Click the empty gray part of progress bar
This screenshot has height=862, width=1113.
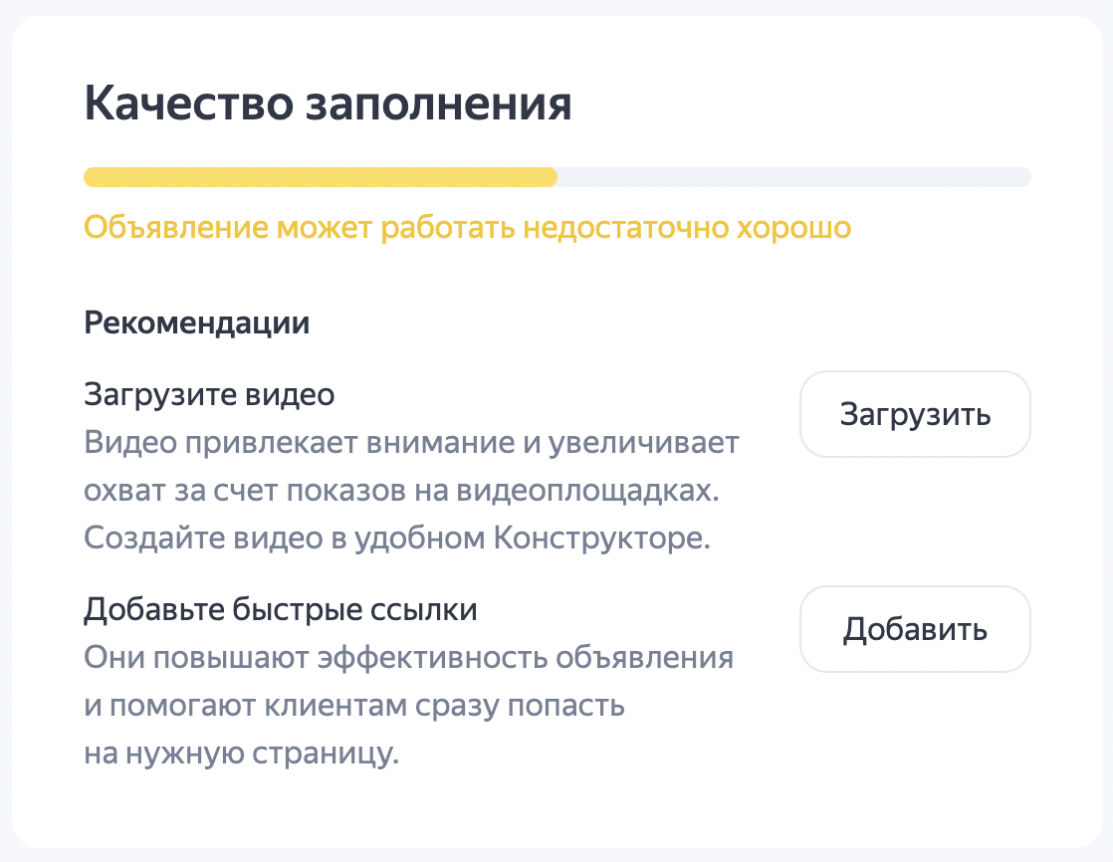[796, 177]
